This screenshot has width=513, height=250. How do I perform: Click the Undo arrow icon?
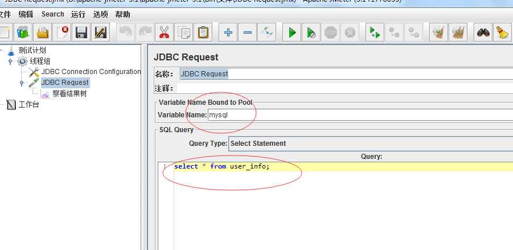(125, 32)
